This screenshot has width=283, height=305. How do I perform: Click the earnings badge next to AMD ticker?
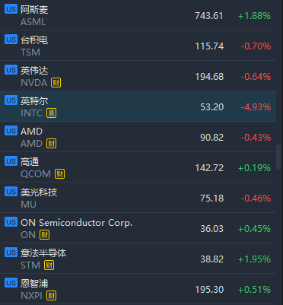tap(51, 144)
